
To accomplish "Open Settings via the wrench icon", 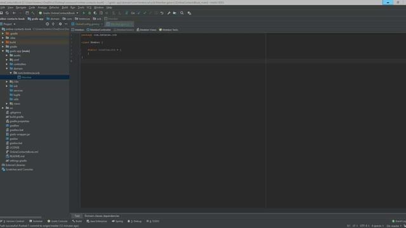I will (x=169, y=13).
